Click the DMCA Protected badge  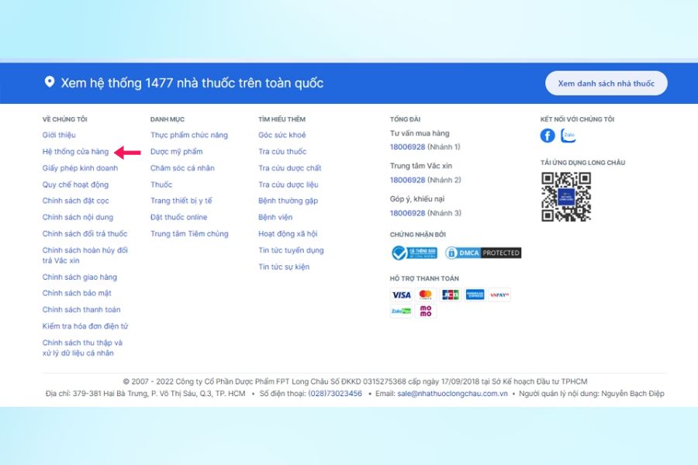pyautogui.click(x=484, y=252)
